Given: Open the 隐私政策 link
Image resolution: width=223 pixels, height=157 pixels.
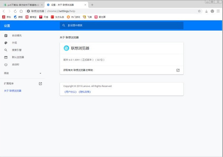Looking at the screenshot, I should (85, 92).
